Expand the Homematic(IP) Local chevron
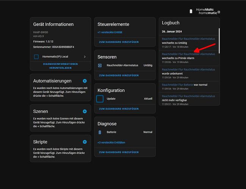 pyautogui.click(x=85, y=57)
